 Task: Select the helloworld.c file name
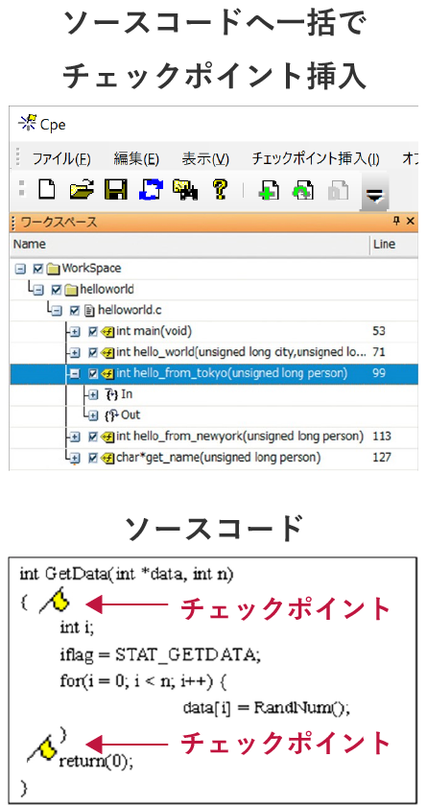coord(130,310)
